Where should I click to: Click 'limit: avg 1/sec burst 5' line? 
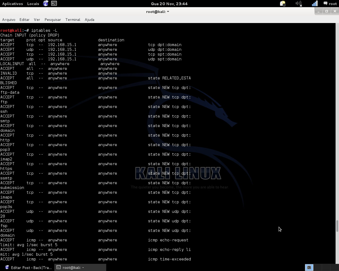point(29,245)
